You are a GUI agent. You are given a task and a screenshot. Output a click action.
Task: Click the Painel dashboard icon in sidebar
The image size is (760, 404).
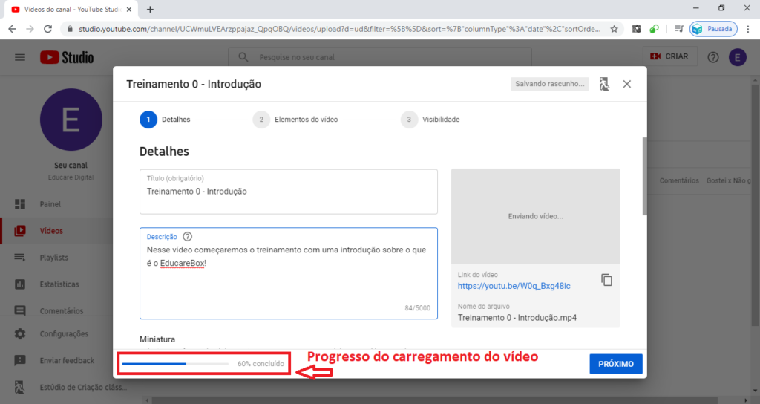point(20,204)
